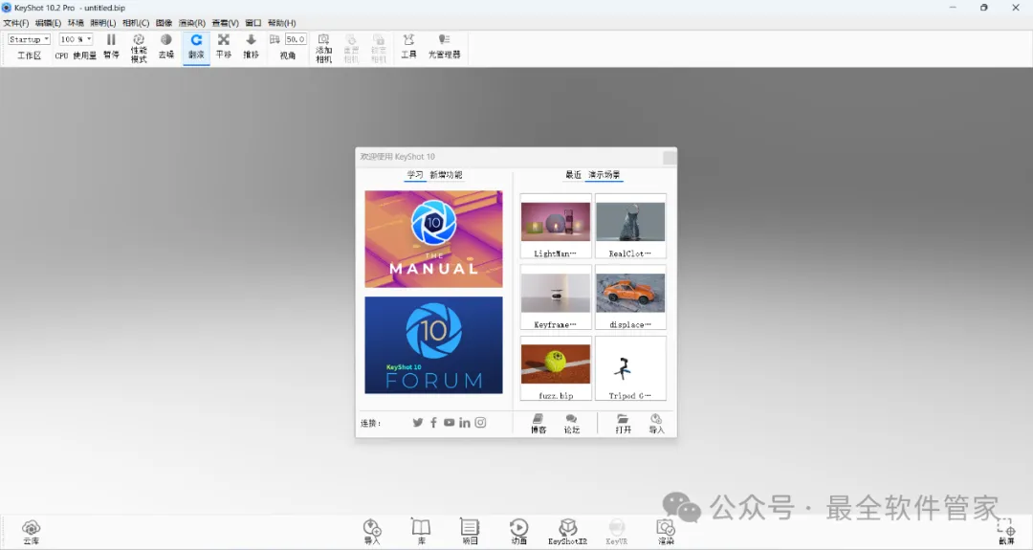
Task: Open the 图像 menu
Action: coord(165,23)
